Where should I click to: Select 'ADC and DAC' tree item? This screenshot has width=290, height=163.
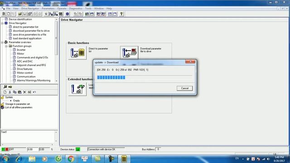coord(24,62)
